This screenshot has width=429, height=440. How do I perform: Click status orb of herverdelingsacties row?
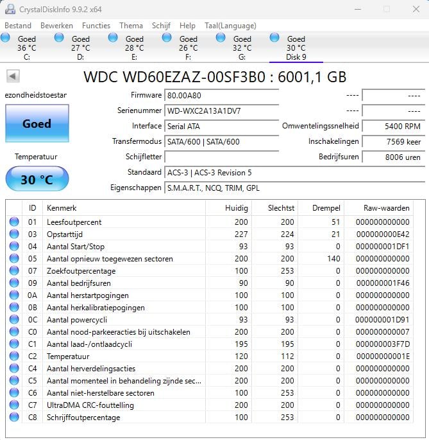tap(14, 368)
